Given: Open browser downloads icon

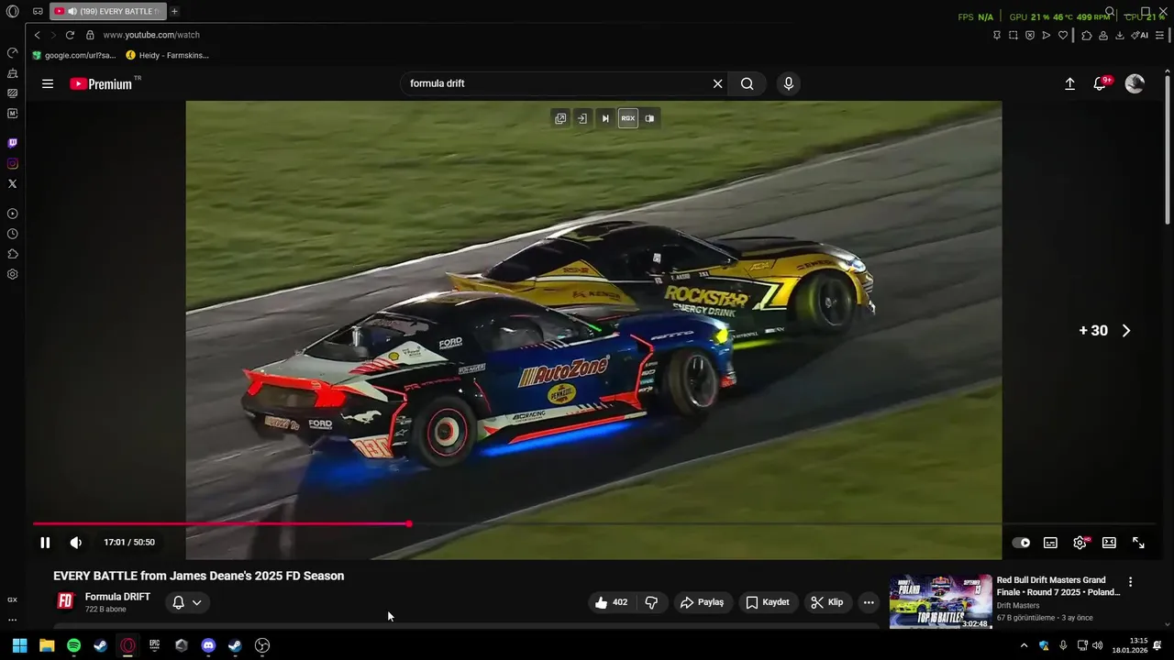Looking at the screenshot, I should tap(1119, 35).
